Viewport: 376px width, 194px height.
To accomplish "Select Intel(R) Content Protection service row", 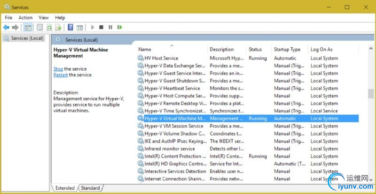I will (248, 156).
